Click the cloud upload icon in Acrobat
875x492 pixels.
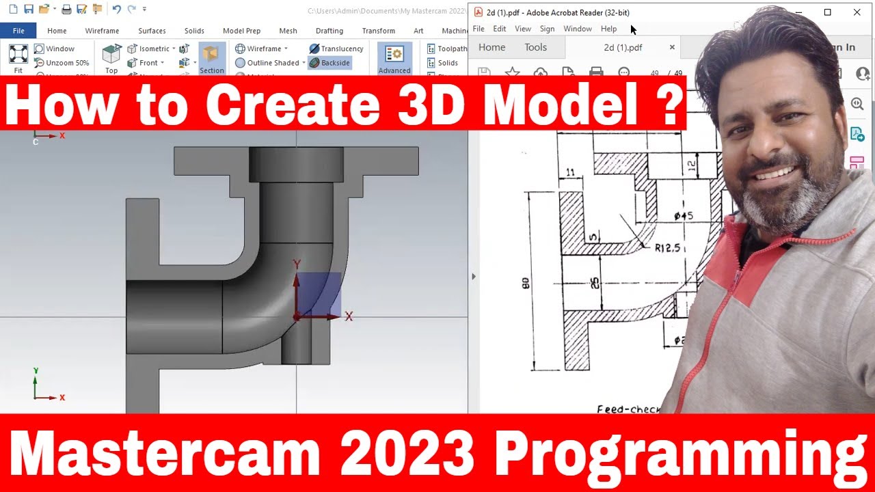[540, 72]
